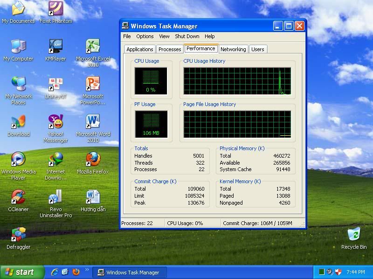This screenshot has height=279, width=373.
Task: Click the System Cache value 91448
Action: coord(283,169)
